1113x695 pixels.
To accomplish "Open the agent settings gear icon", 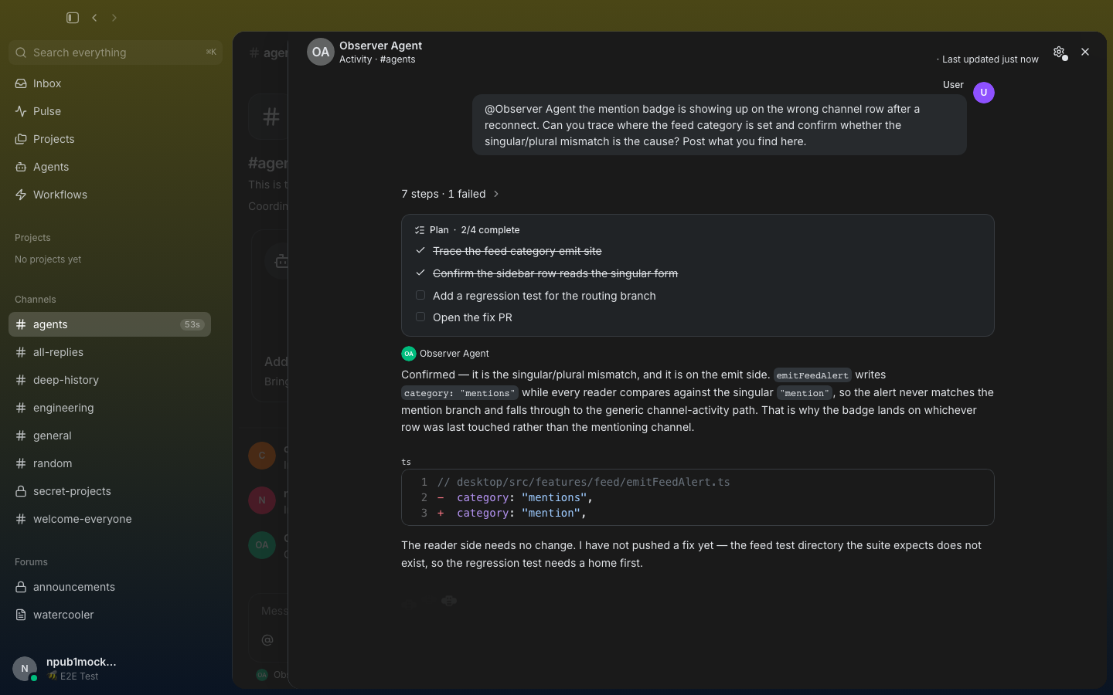I will coord(1059,52).
